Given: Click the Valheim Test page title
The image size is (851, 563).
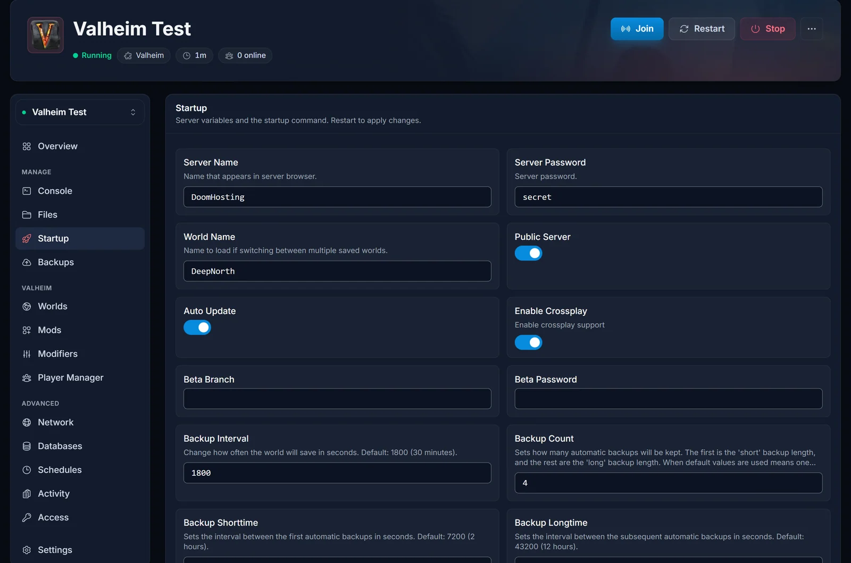Looking at the screenshot, I should point(132,29).
